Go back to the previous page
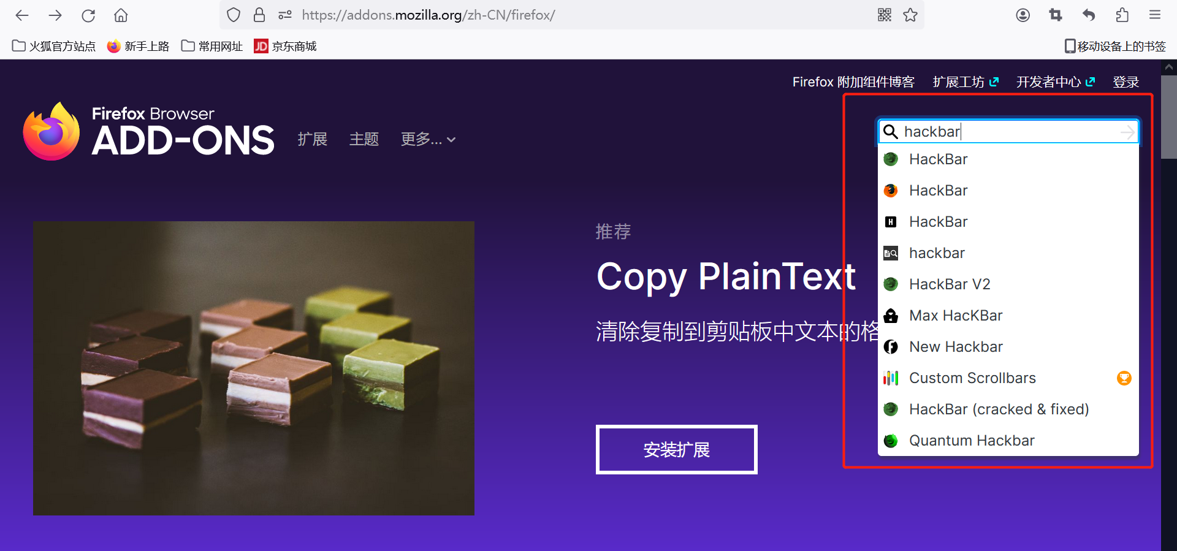Viewport: 1177px width, 551px height. click(x=22, y=15)
